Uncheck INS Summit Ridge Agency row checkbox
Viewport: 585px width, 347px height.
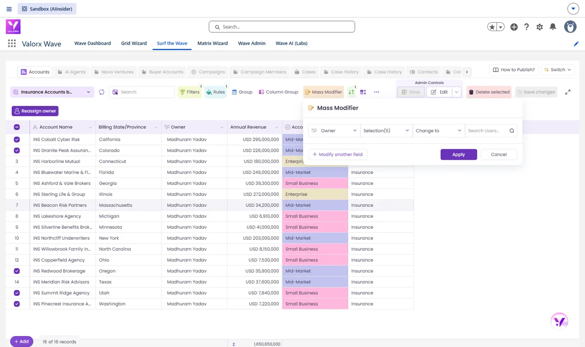pos(17,293)
